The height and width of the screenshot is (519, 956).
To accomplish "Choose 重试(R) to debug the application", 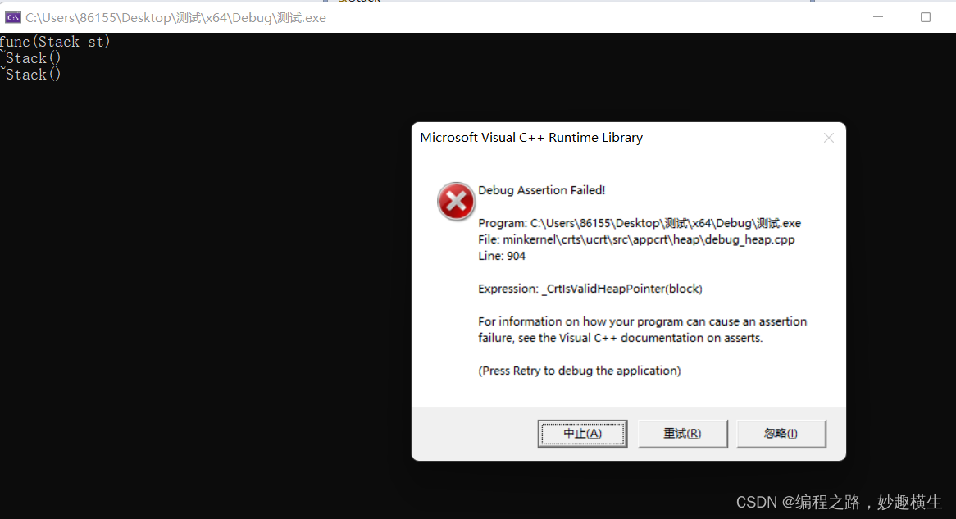I will click(x=682, y=434).
